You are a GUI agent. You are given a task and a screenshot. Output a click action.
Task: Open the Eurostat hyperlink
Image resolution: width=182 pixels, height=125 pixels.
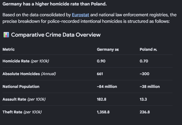(80, 15)
